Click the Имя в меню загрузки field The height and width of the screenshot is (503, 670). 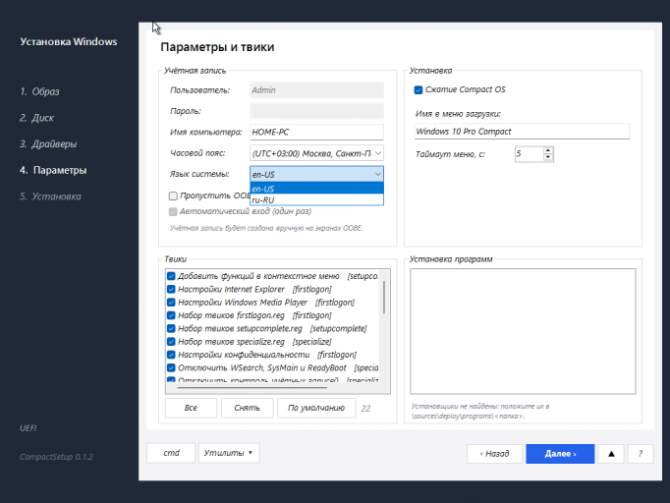click(x=522, y=132)
